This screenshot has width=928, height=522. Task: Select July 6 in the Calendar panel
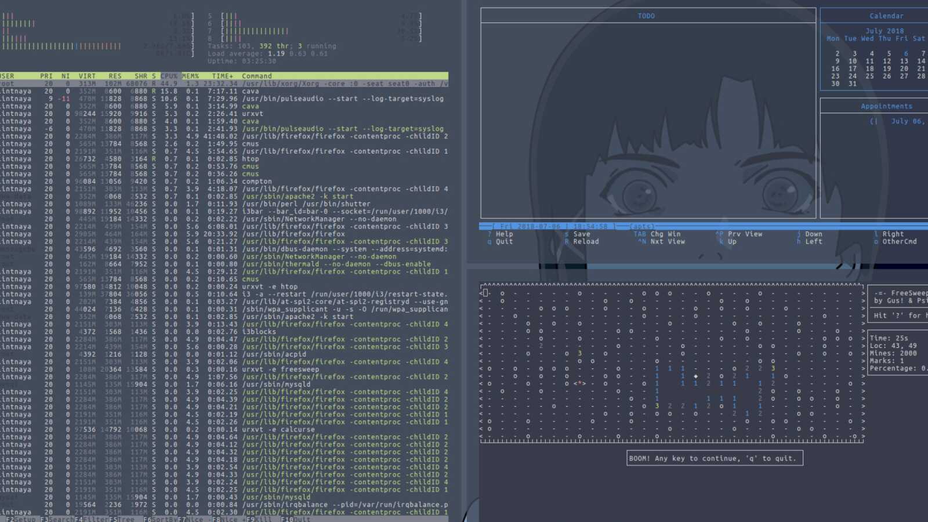(x=905, y=53)
